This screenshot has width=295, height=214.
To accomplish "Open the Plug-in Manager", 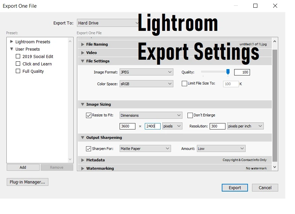I will point(28,182).
